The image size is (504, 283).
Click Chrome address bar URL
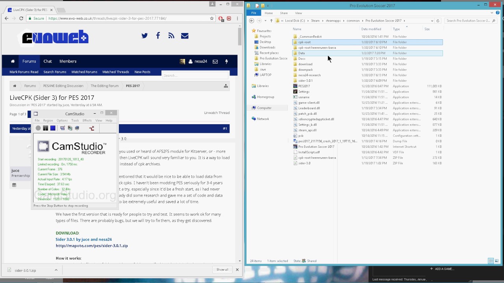(107, 18)
